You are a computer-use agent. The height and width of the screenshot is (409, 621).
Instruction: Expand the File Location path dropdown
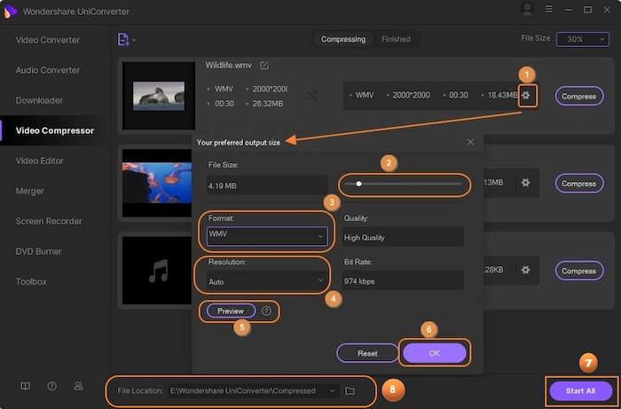332,390
